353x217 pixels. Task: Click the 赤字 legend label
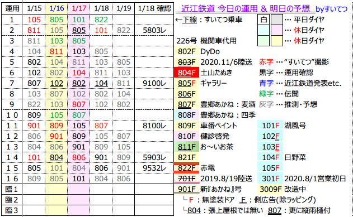[266, 62]
